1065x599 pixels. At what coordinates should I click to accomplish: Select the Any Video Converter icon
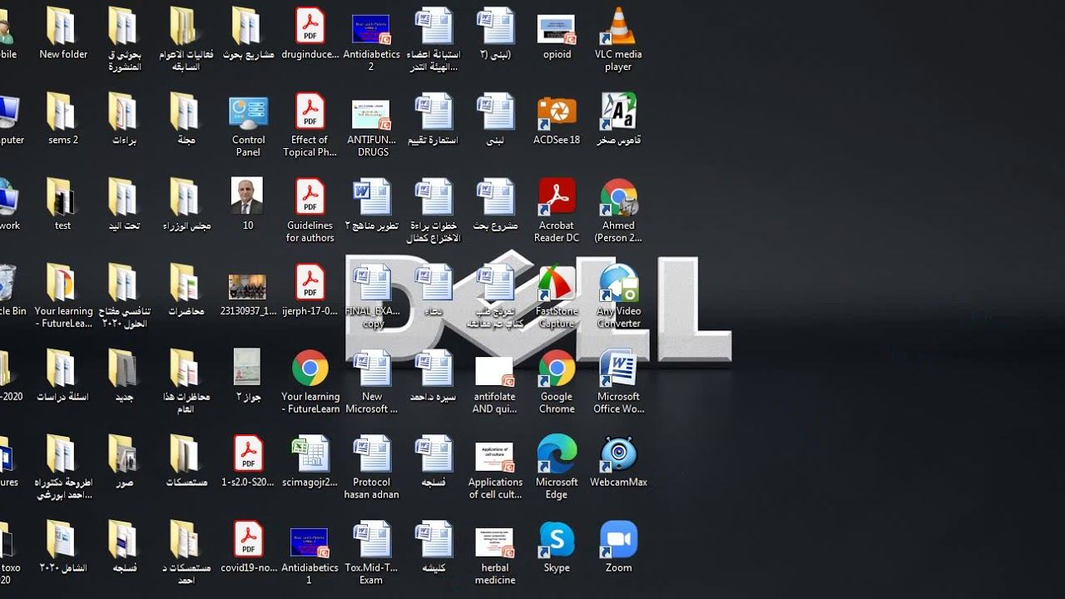click(x=618, y=296)
